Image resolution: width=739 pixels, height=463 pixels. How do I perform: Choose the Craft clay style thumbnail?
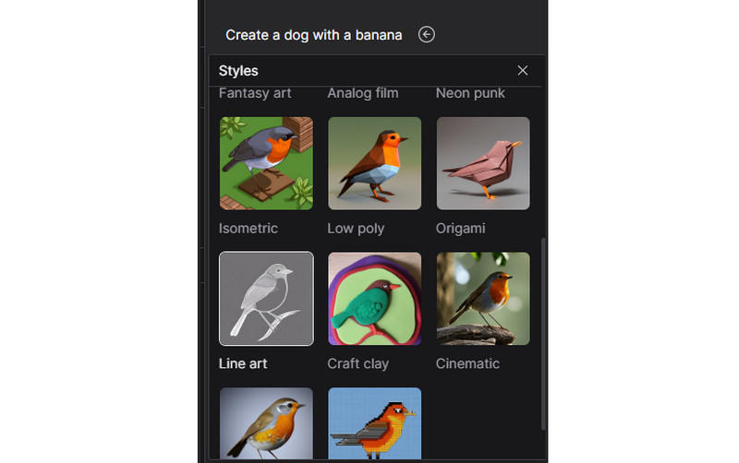tap(374, 299)
